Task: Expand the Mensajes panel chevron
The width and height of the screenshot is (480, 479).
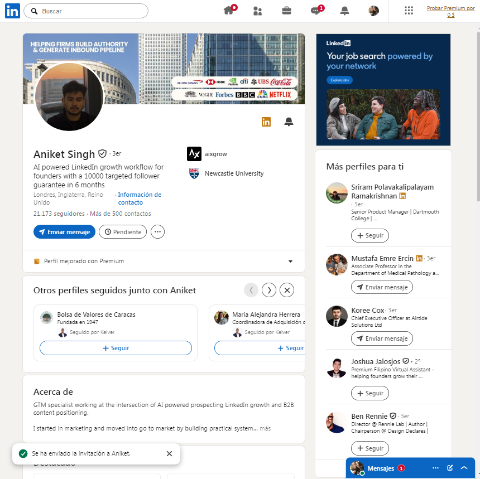Action: (464, 468)
